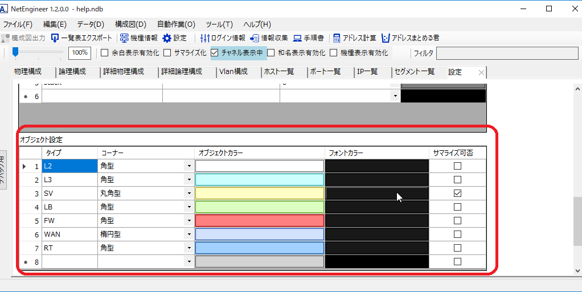This screenshot has width=582, height=292.
Task: Expand the コーナー dropdown for L2 row
Action: [188, 166]
